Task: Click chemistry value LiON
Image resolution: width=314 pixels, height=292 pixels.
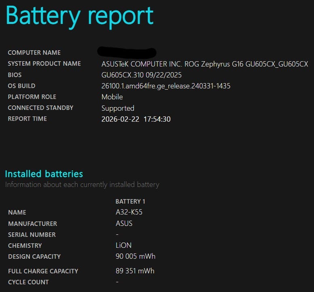Action: [123, 245]
